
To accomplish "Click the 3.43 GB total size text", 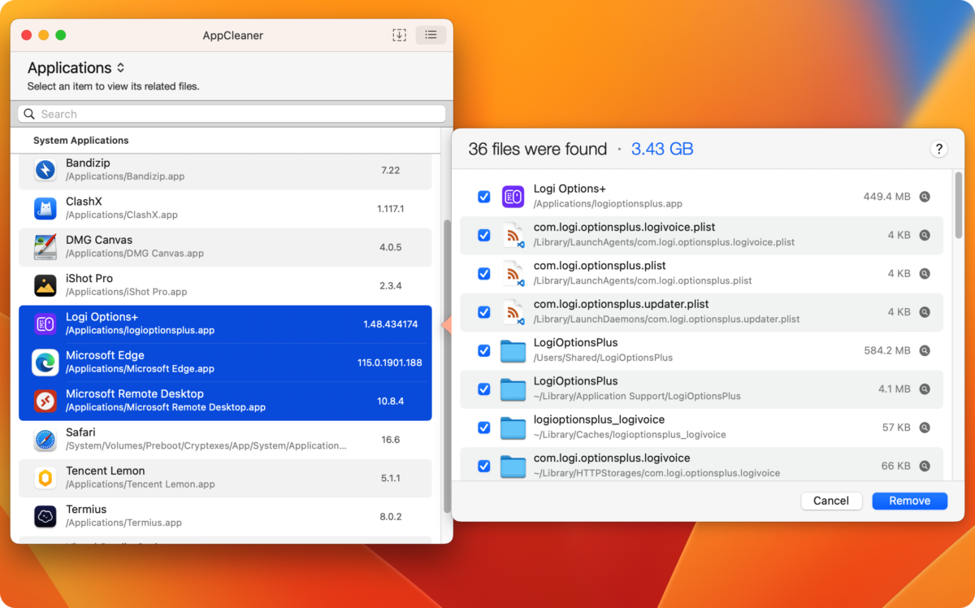I will click(662, 149).
